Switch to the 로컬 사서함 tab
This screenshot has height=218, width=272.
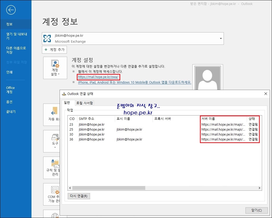point(85,103)
